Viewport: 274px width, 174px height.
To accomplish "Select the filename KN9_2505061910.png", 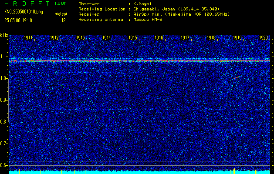I will tap(24, 12).
